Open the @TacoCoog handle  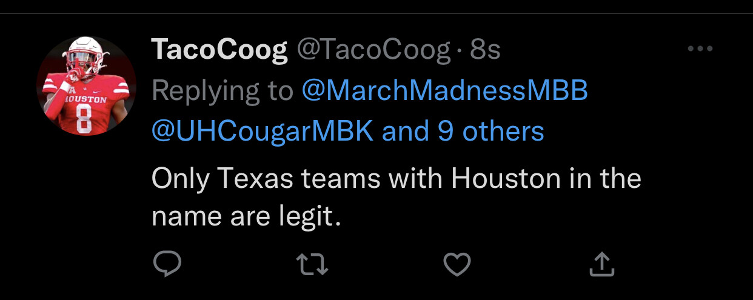pos(373,51)
